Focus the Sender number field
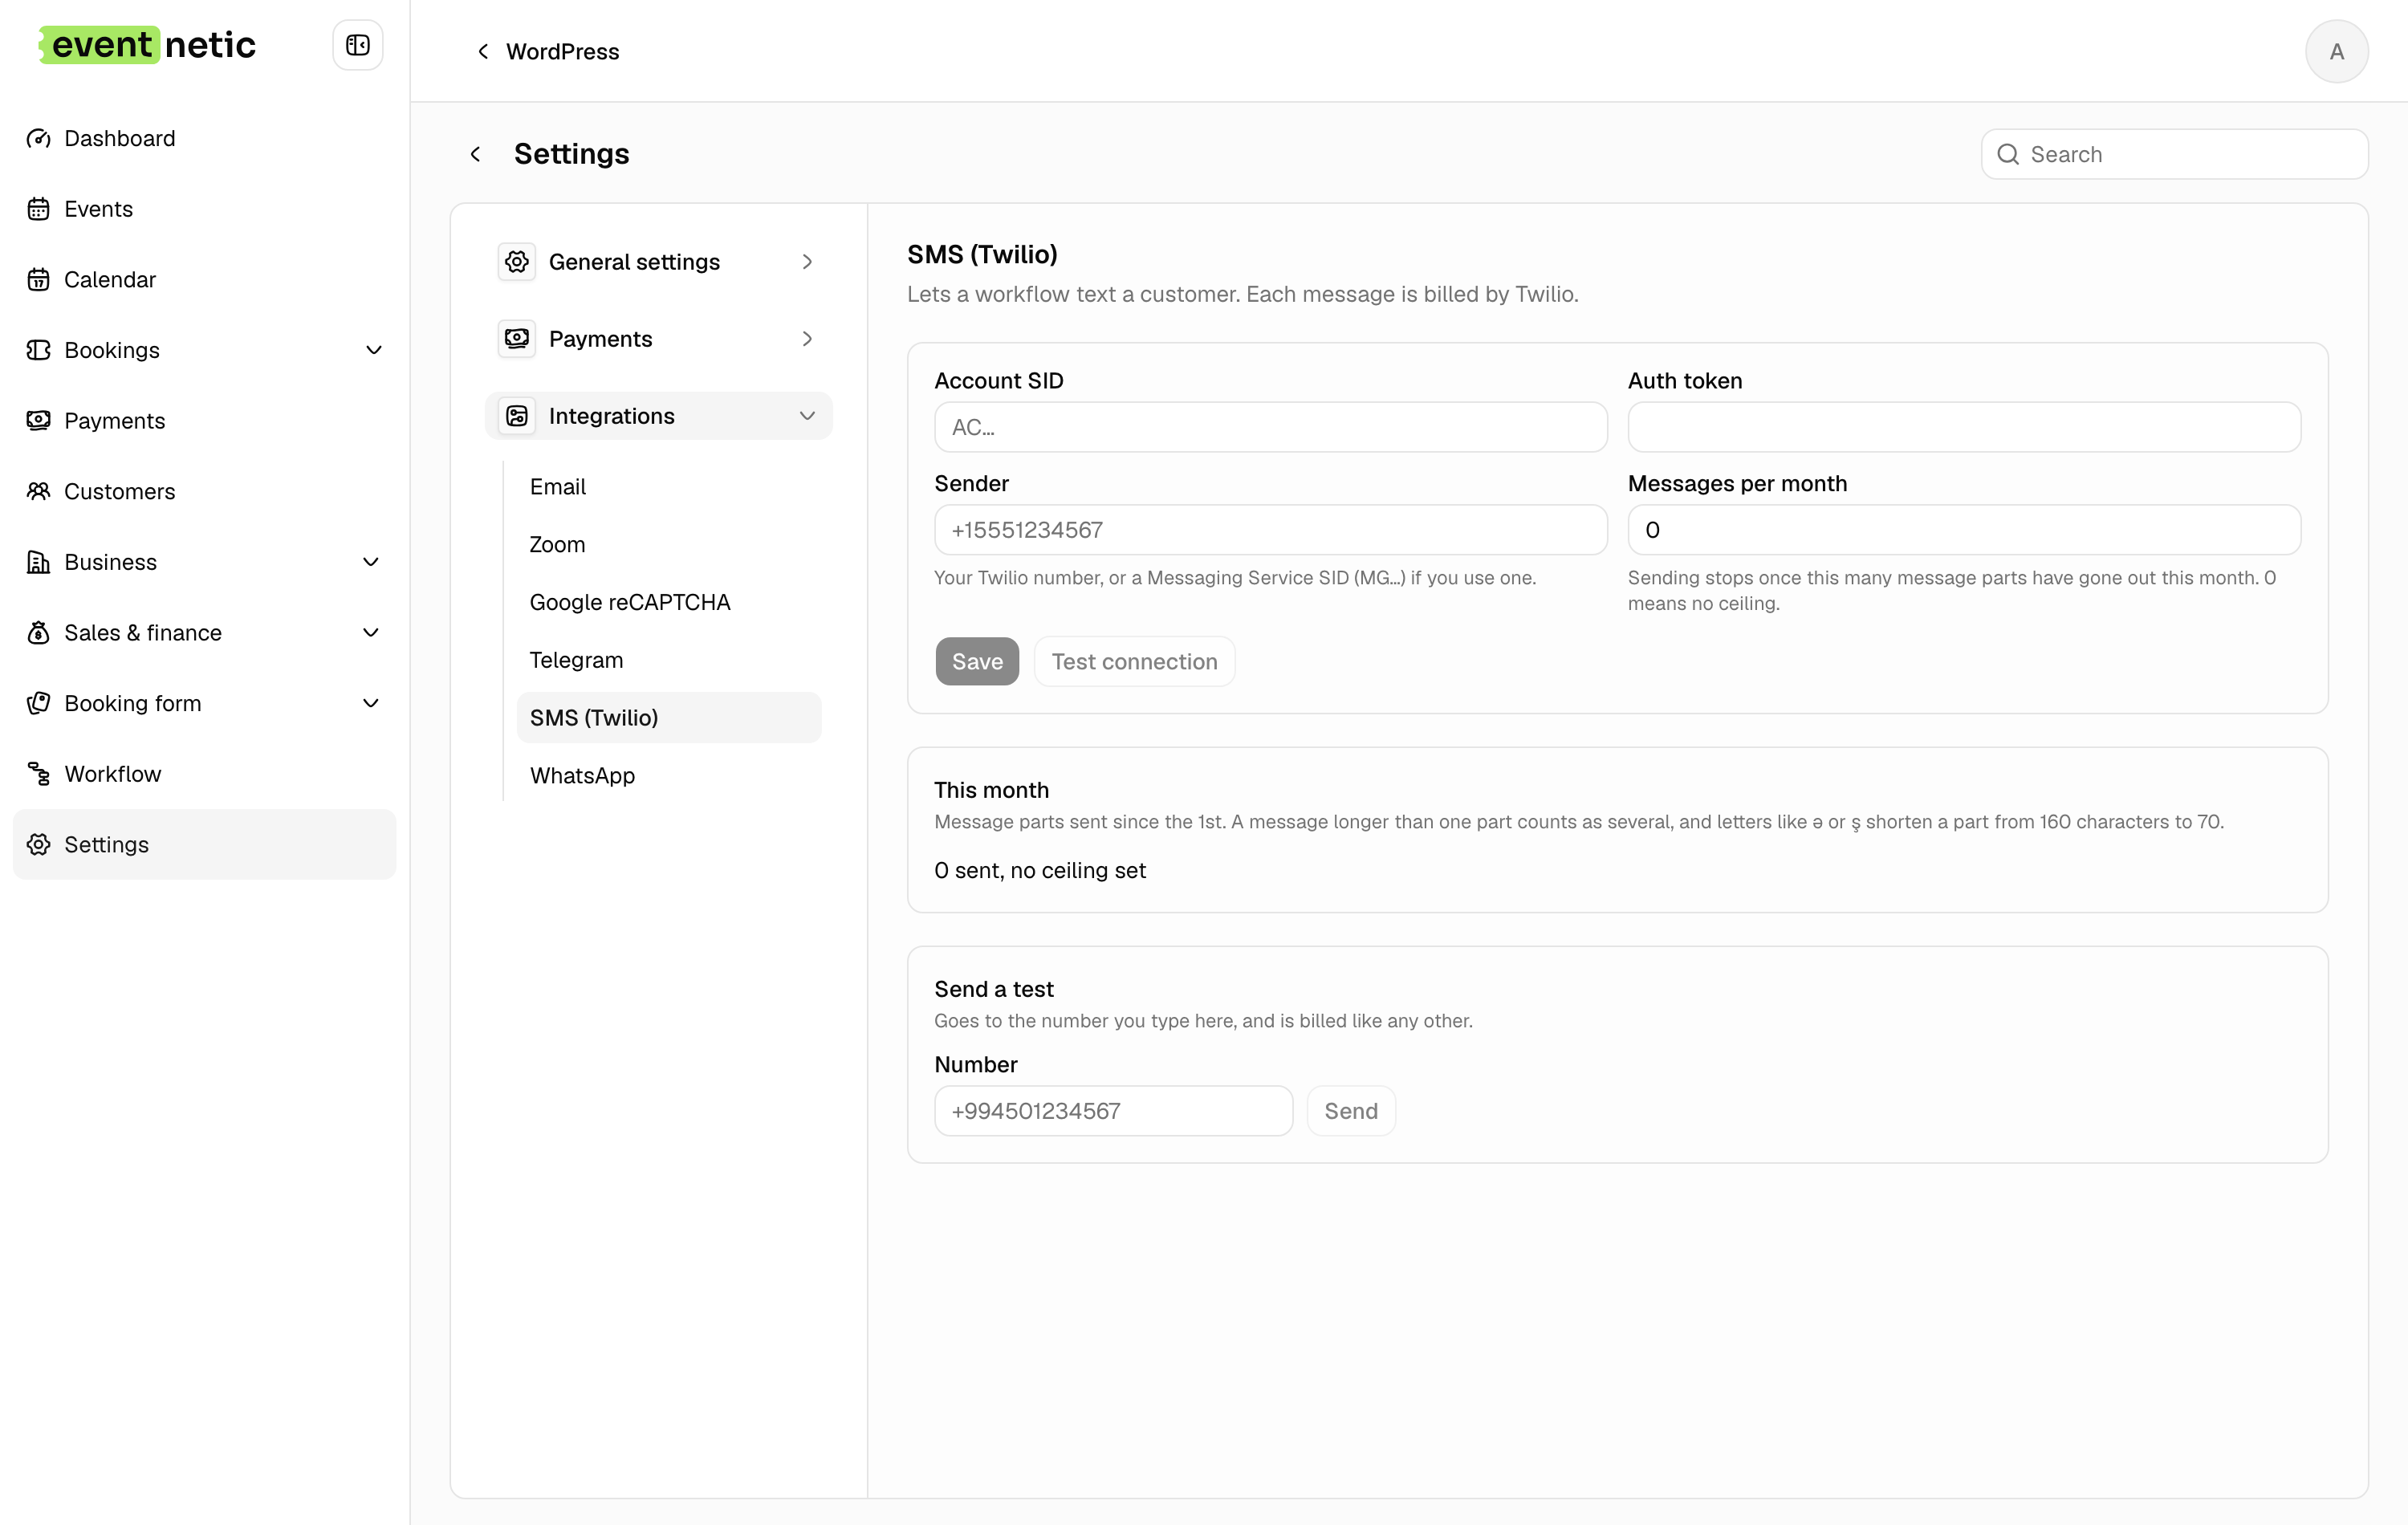Screen dimensions: 2408x1525 (x=1270, y=530)
